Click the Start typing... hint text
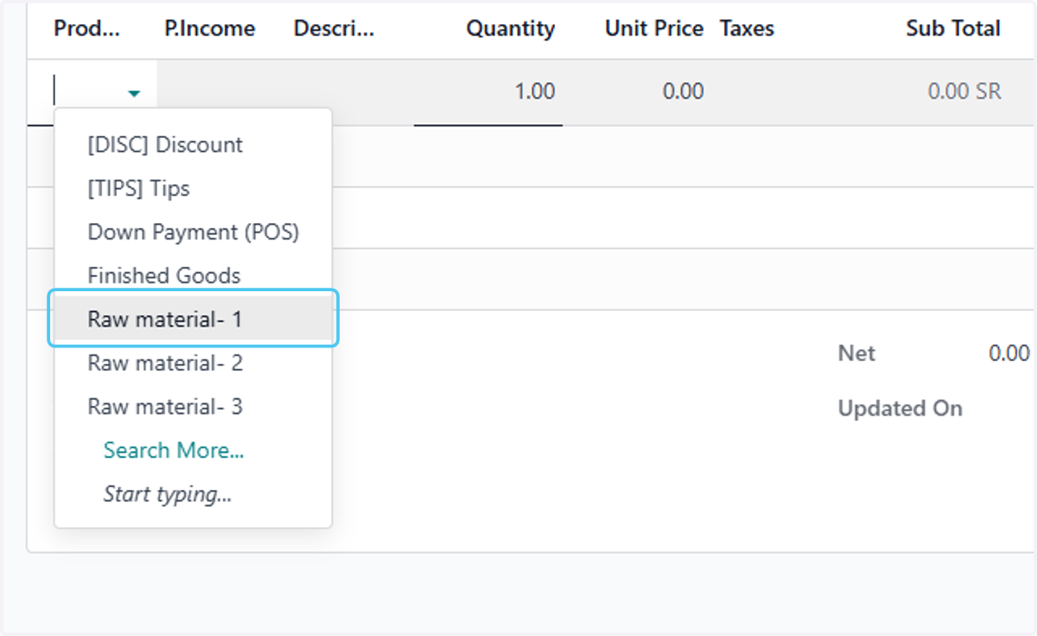The width and height of the screenshot is (1037, 636). pyautogui.click(x=168, y=494)
